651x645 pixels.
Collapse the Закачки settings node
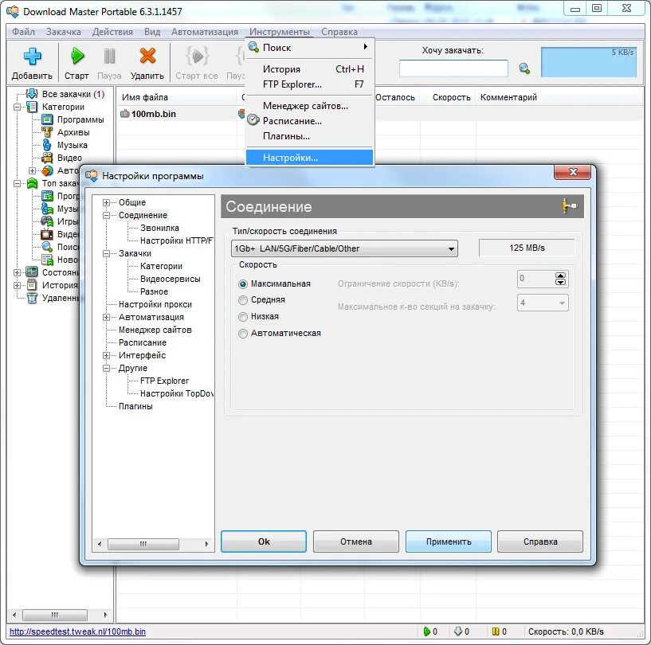point(106,253)
